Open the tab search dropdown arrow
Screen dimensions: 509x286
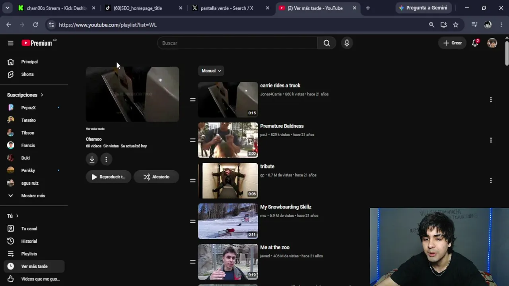click(7, 8)
